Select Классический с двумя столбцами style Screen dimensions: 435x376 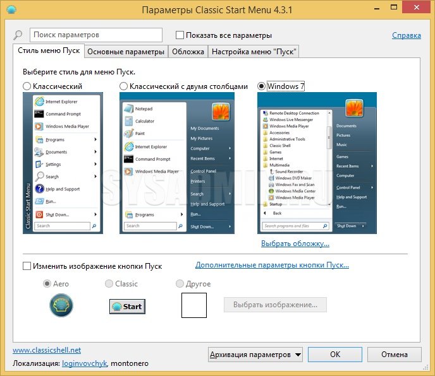coord(124,86)
